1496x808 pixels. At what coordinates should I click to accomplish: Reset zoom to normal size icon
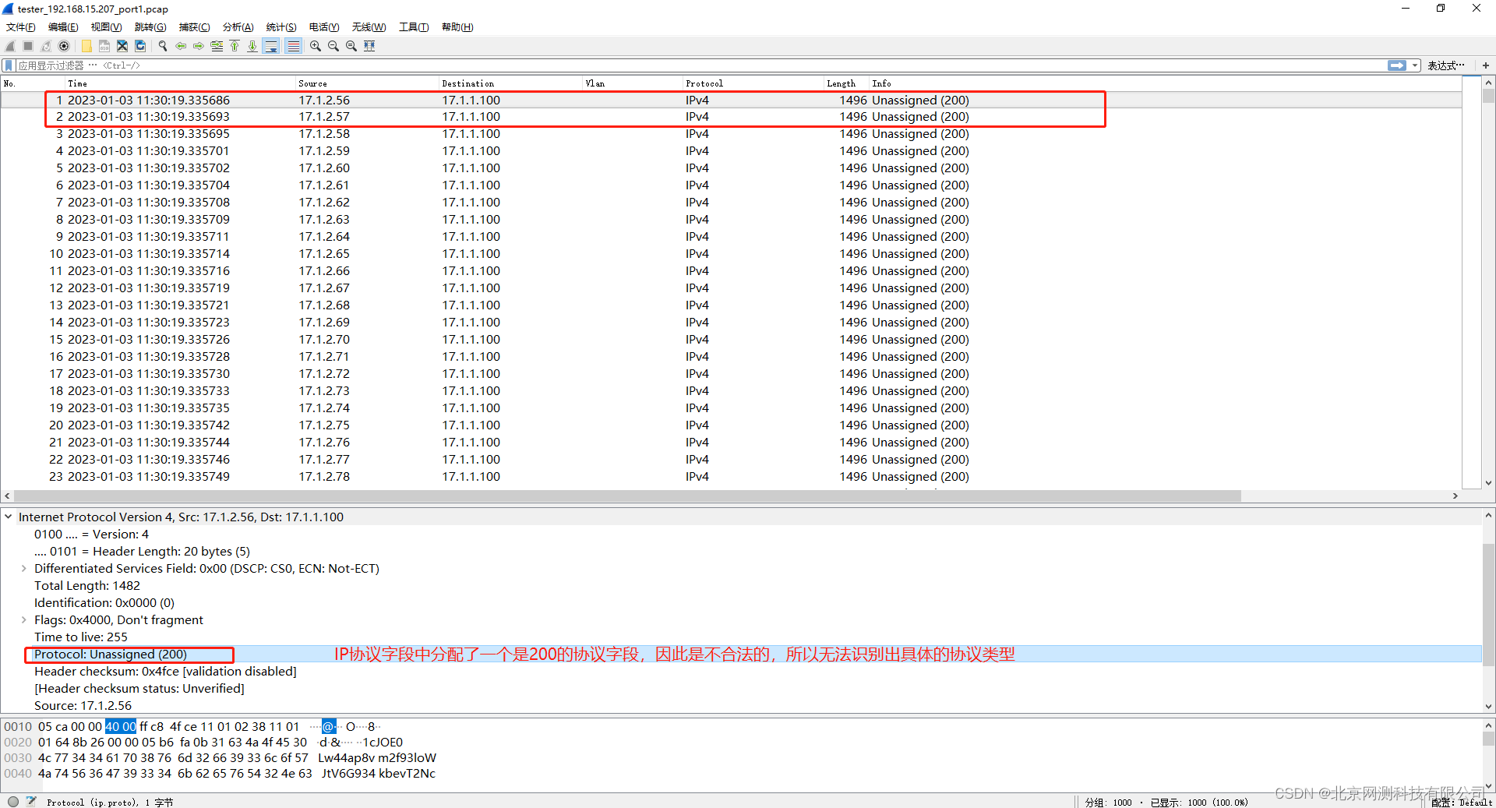pyautogui.click(x=351, y=46)
